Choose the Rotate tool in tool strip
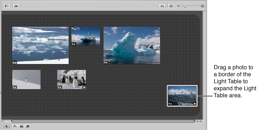The width and height of the screenshot is (259, 130). 15,126
